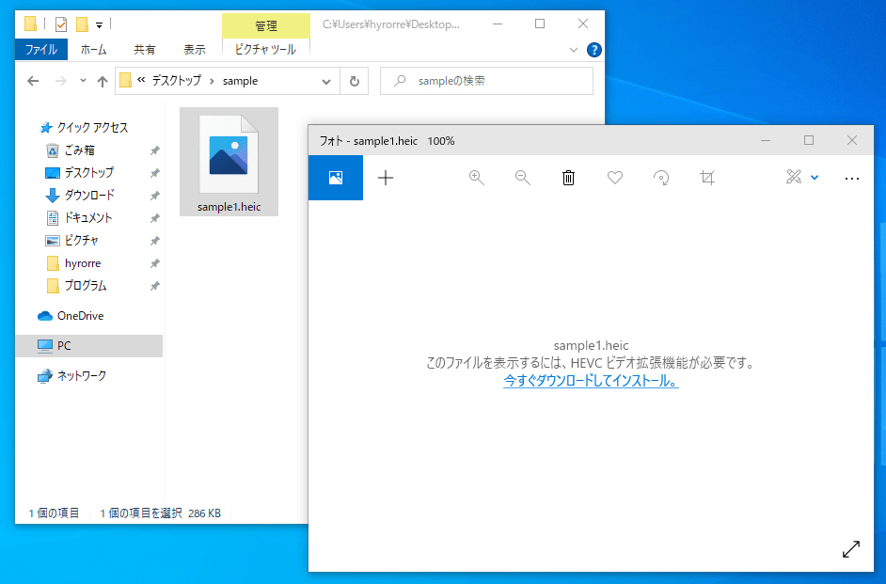Open the quick access toolbar customize dropdown
The image size is (886, 584).
tap(99, 24)
